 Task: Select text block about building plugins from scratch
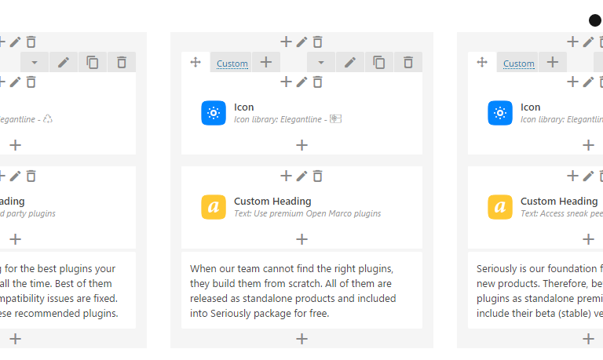(301, 291)
